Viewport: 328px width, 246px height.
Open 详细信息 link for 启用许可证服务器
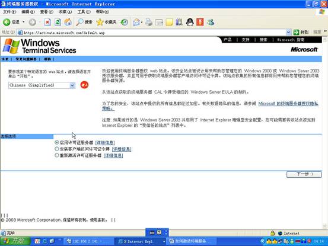pyautogui.click(x=105, y=142)
